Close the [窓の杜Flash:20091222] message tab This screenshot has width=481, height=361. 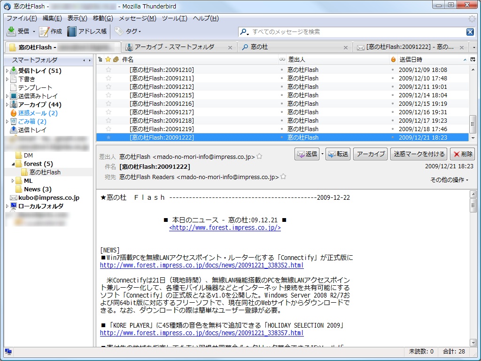point(462,47)
